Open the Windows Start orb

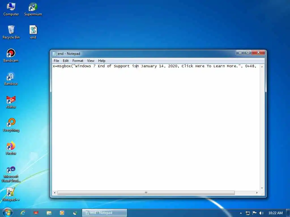[x=7, y=212]
